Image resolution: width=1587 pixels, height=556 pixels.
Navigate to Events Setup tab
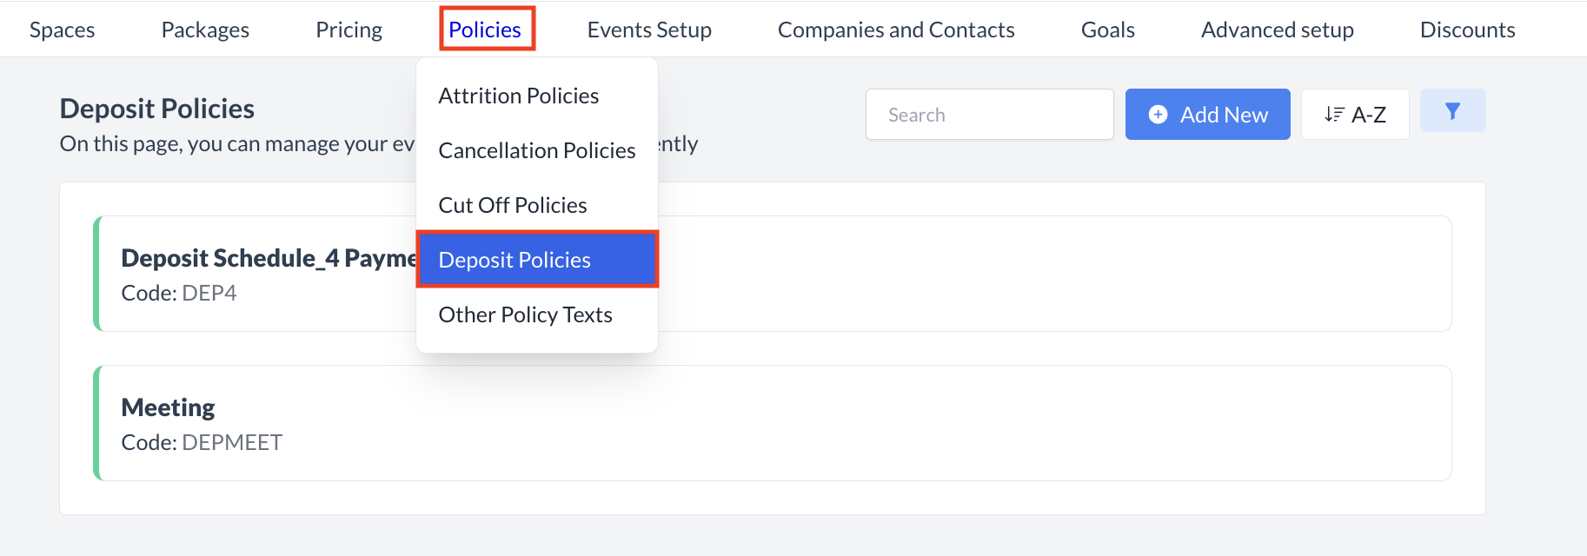point(649,30)
